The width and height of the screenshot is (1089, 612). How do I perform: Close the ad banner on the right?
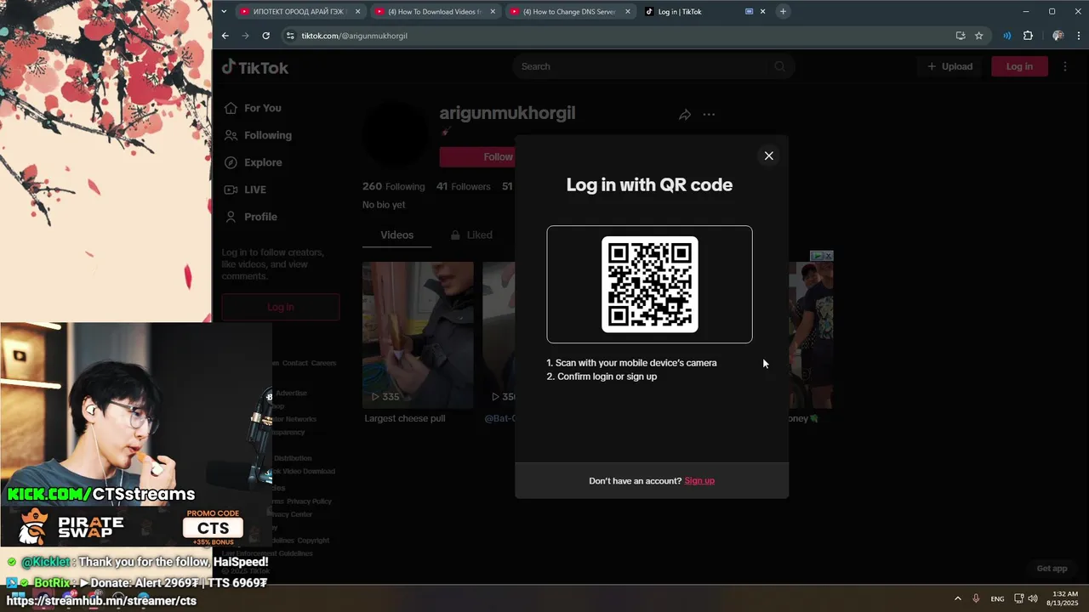point(828,256)
